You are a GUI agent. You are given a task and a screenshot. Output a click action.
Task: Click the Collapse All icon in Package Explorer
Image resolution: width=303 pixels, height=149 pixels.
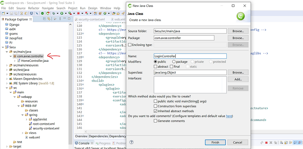44,19
